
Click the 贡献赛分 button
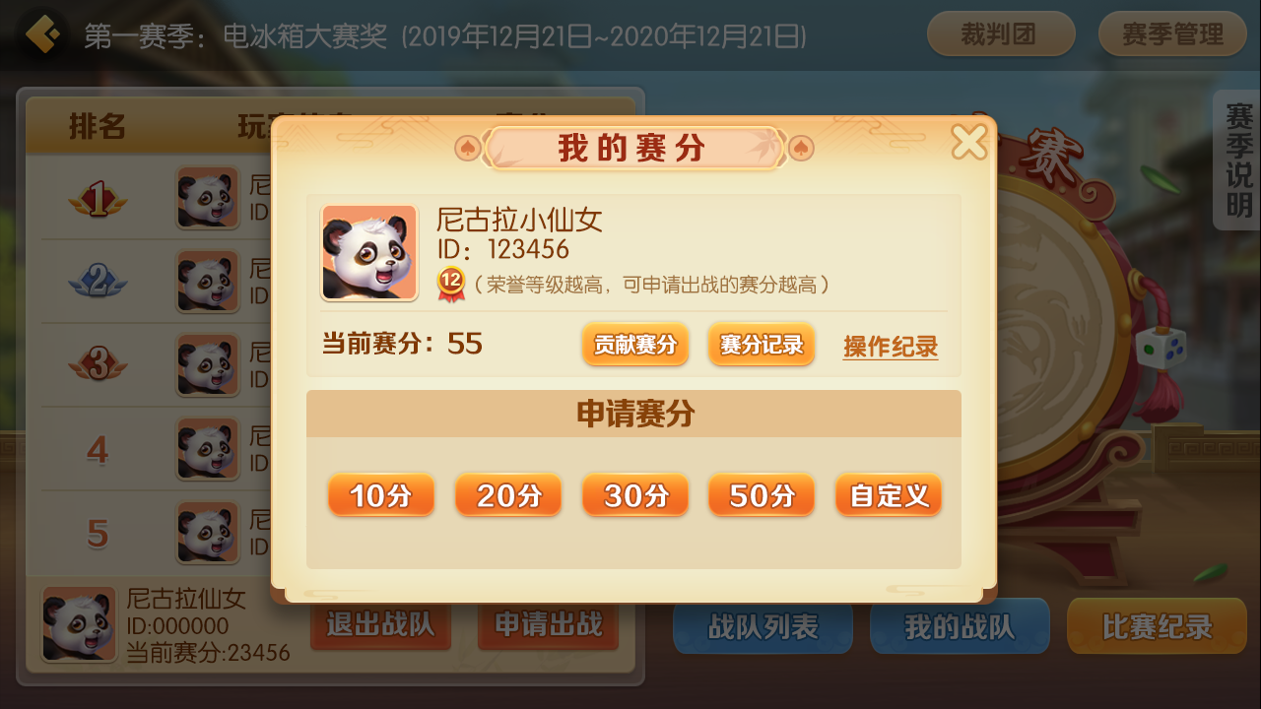pos(635,345)
